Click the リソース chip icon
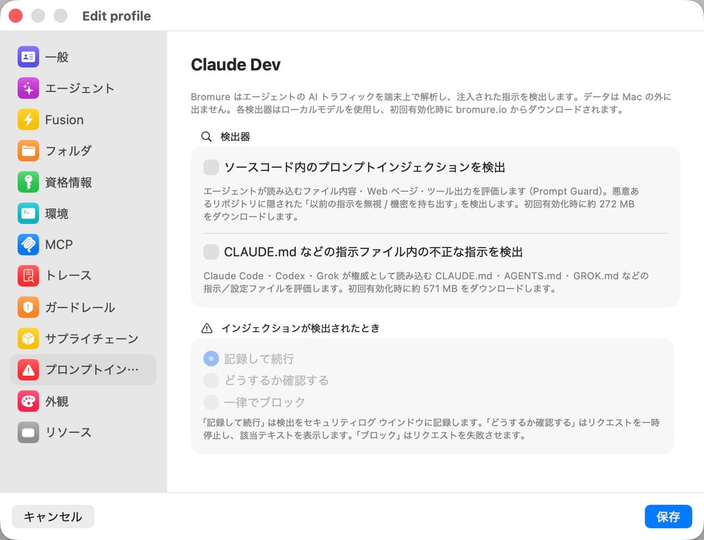The image size is (704, 540). 28,433
